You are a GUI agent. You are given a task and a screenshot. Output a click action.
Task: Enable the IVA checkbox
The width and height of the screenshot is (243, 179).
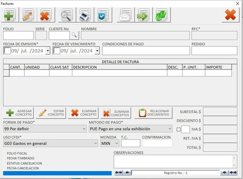click(178, 129)
